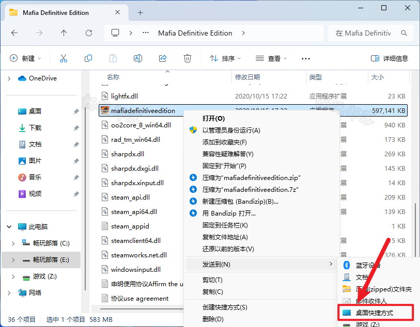420x327 pixels.
Task: Click Copy file address (A) entry
Action: [225, 237]
